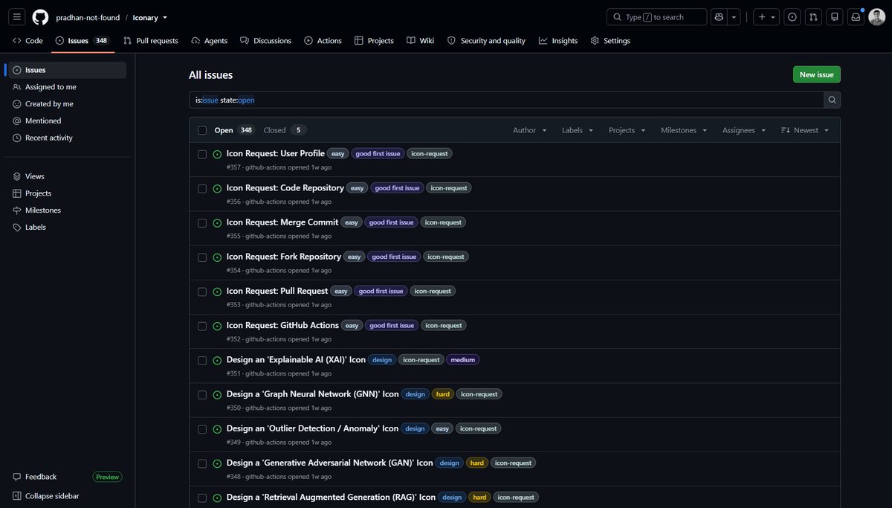The width and height of the screenshot is (892, 508).
Task: Check the Merge Commit issue checkbox
Action: click(202, 222)
